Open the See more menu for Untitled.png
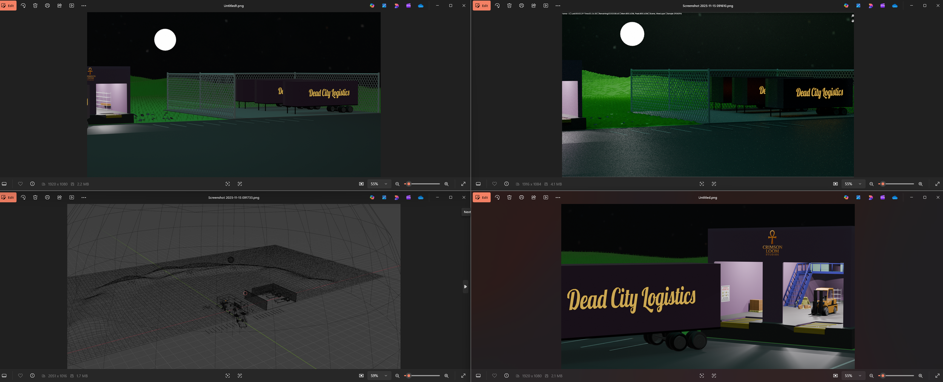The height and width of the screenshot is (382, 943). 558,197
